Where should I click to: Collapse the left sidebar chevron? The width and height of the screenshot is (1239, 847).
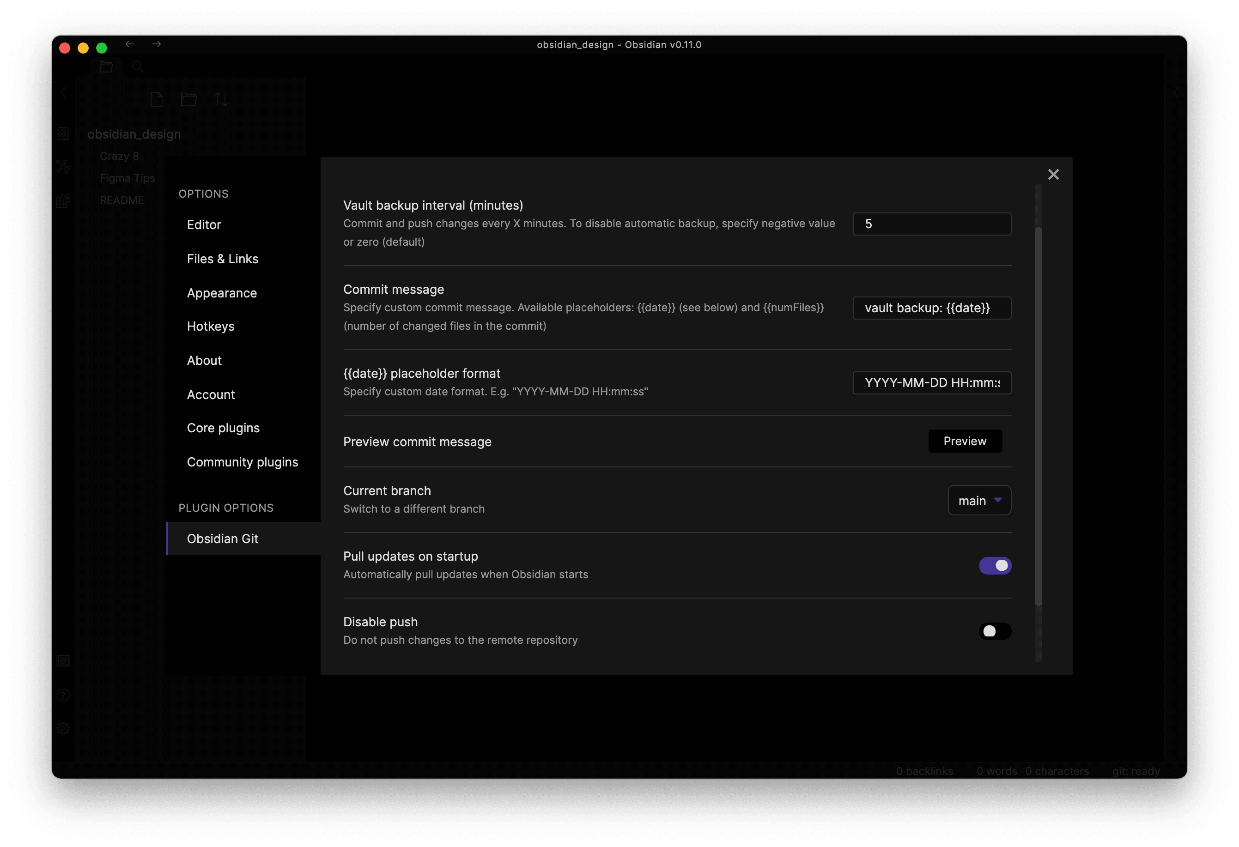click(63, 93)
